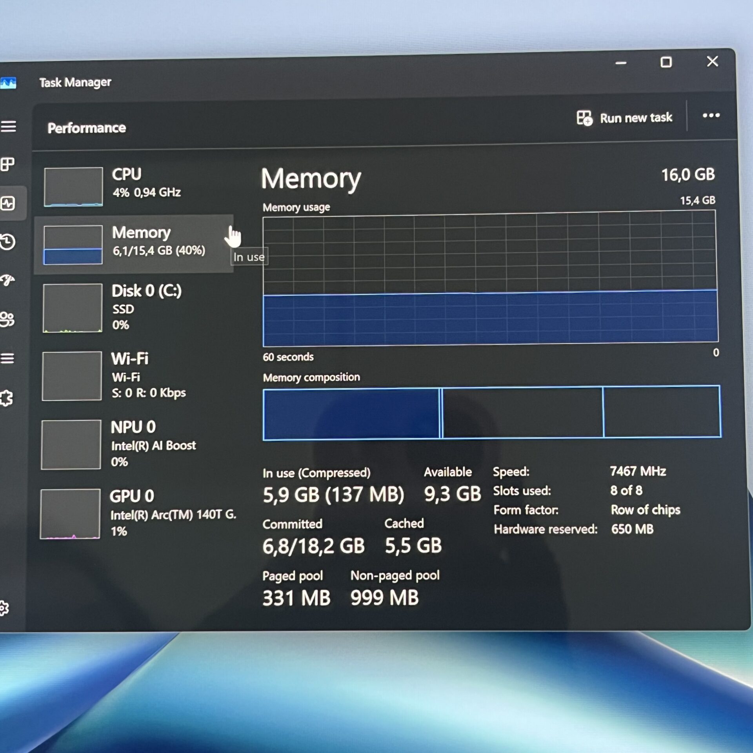Click the 7467 MHz speed value

pyautogui.click(x=638, y=471)
